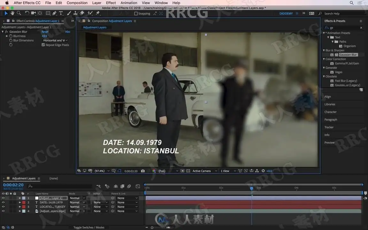Select the Brush tool
The image size is (368, 230).
tap(69, 13)
